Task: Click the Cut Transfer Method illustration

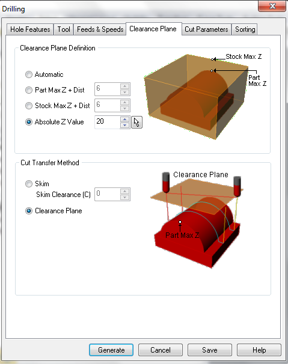Action: (x=197, y=220)
